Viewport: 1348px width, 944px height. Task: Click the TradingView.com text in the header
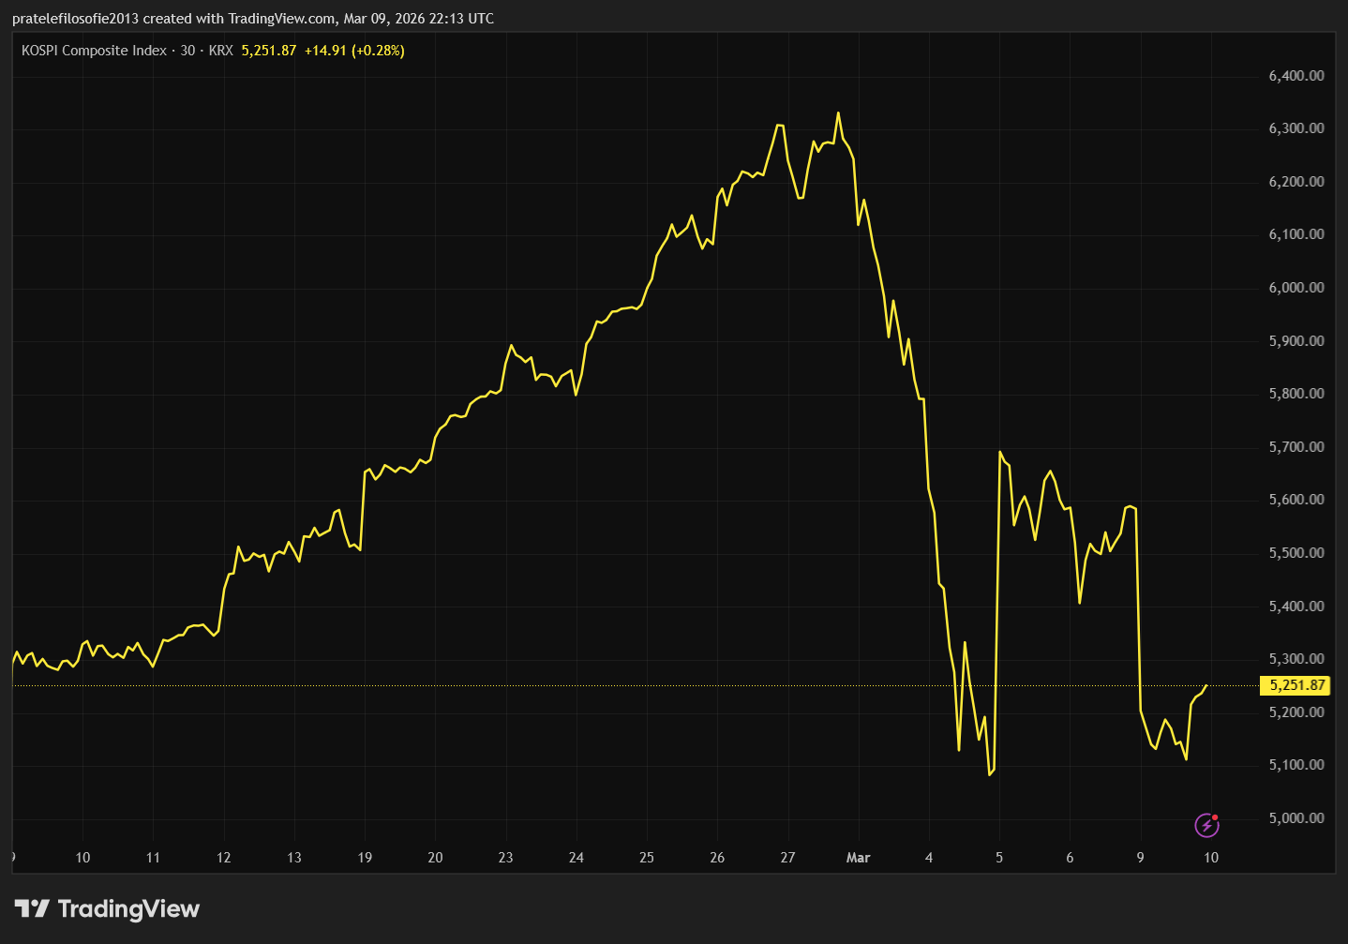point(281,19)
